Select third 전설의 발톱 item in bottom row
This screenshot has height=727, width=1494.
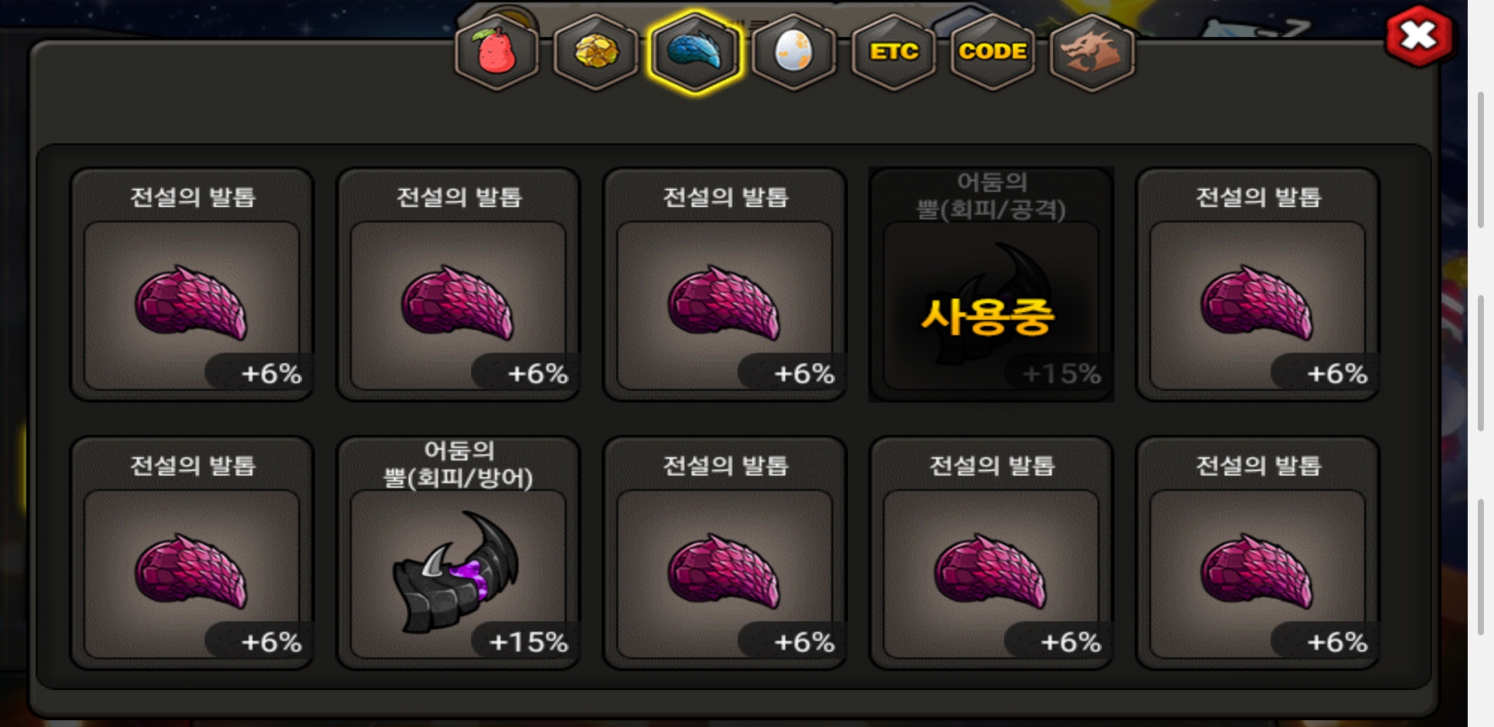tap(725, 553)
